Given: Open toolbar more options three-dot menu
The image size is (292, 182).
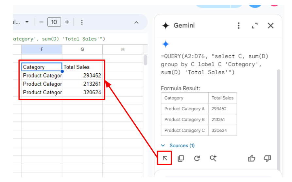Looking at the screenshot, I should 82,22.
